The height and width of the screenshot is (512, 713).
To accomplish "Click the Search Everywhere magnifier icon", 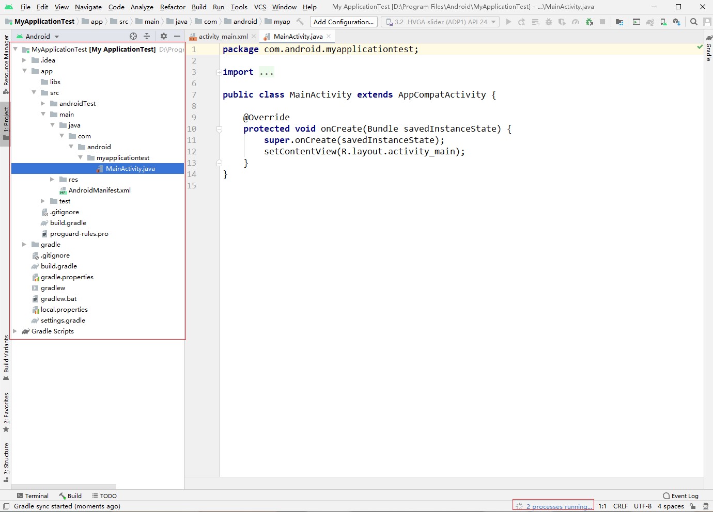I will (x=694, y=22).
